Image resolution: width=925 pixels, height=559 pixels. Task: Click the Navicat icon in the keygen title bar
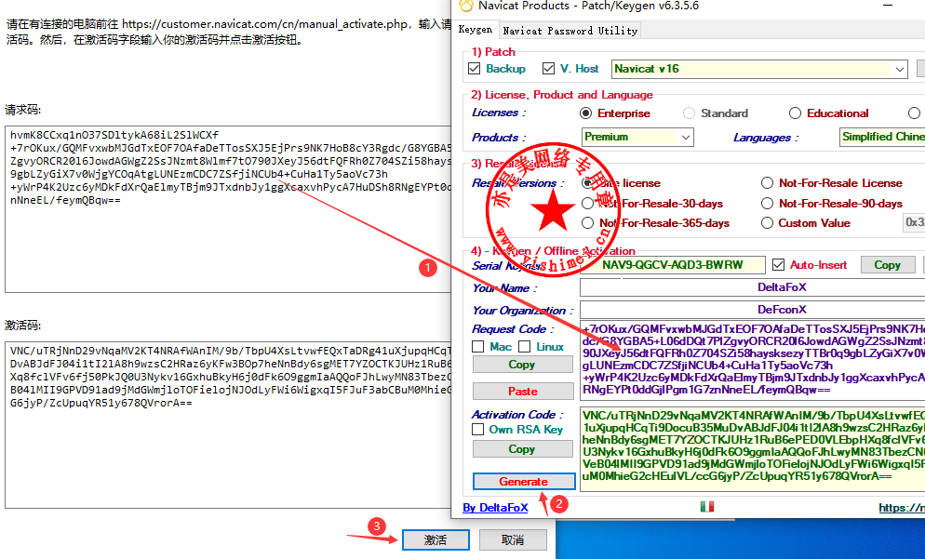point(466,6)
